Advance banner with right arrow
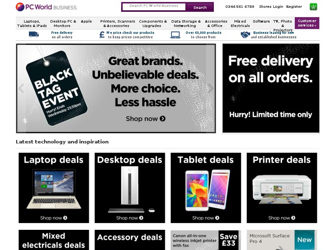 pyautogui.click(x=210, y=88)
